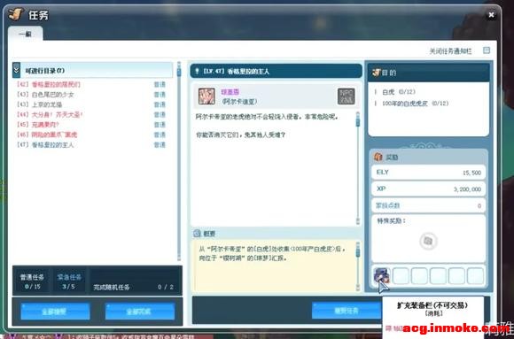Screen dimensions: 514x339
Task: Toggle the 关闭任务通知栏 checkbox
Action: click(x=487, y=50)
